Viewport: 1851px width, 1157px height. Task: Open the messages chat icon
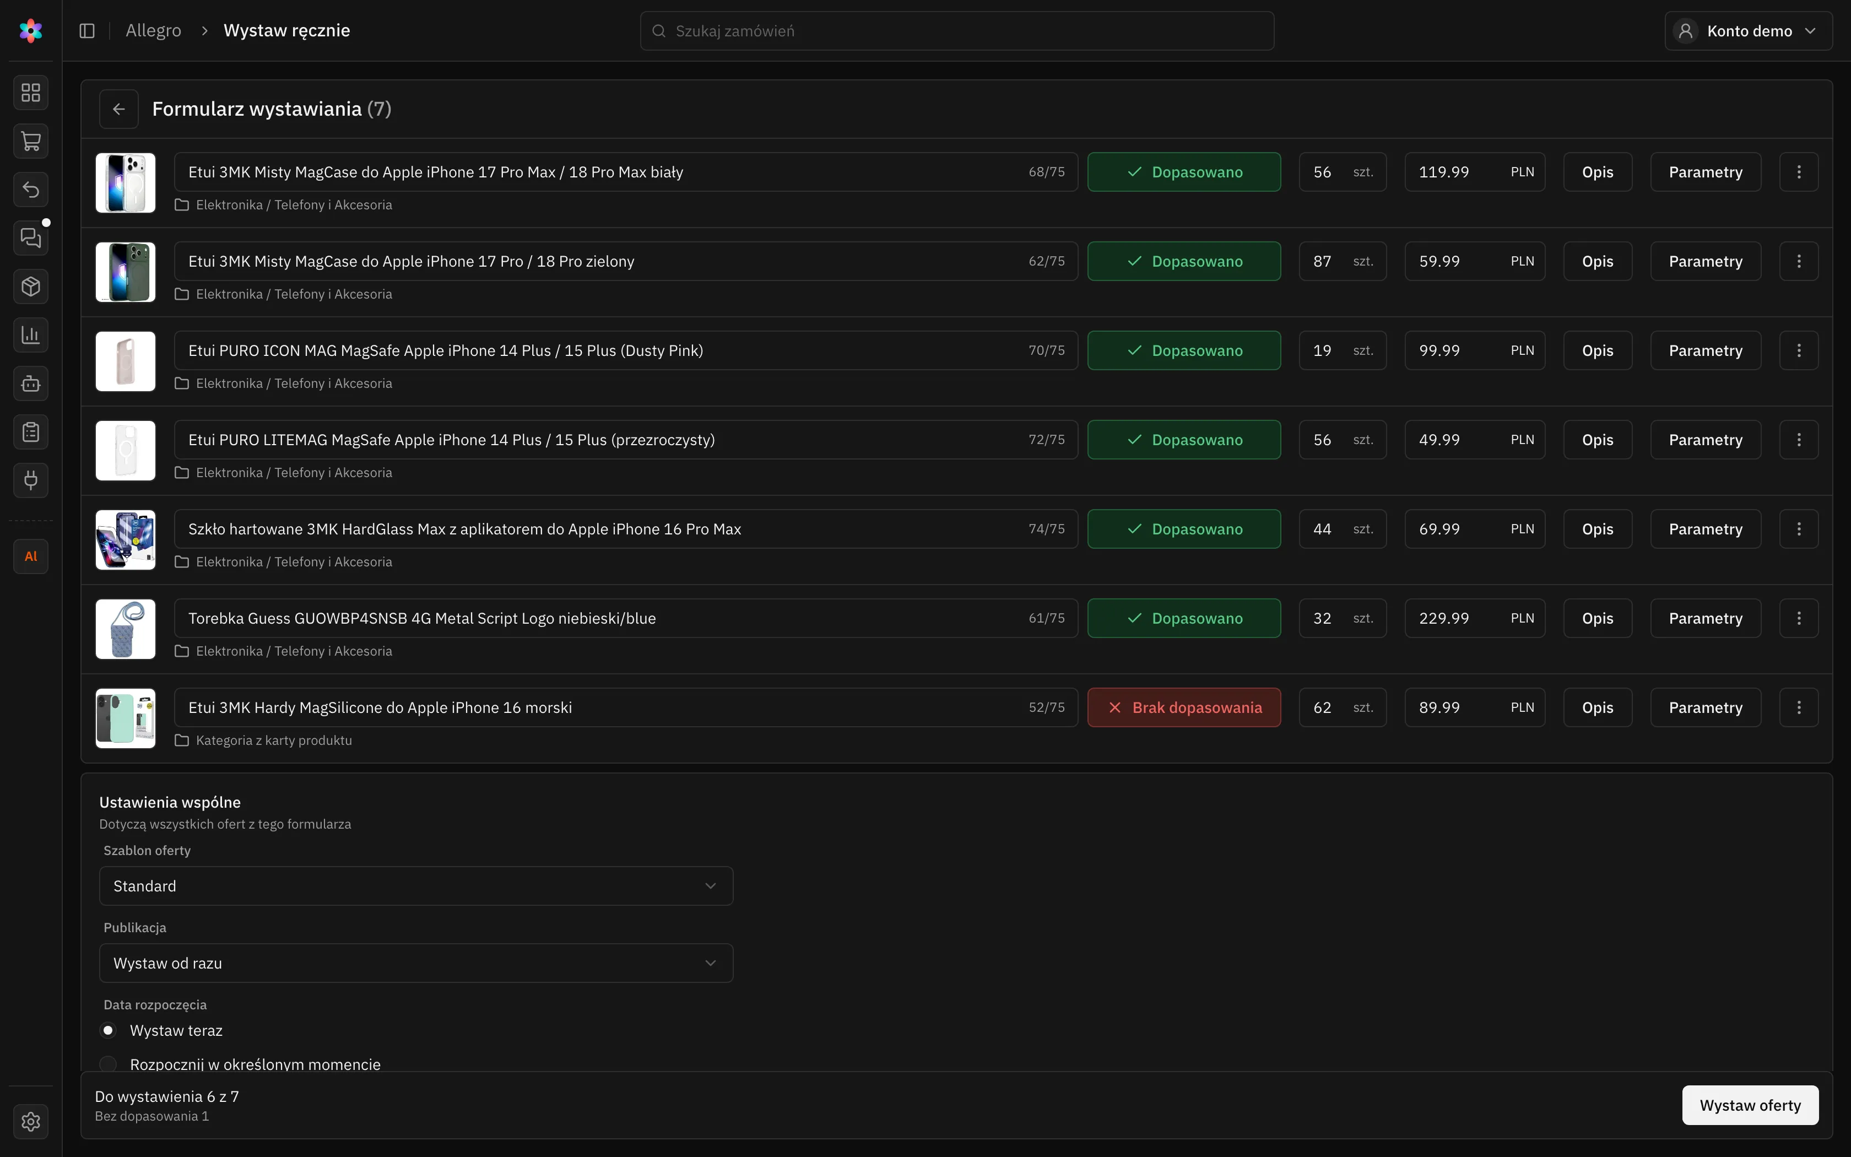(x=31, y=238)
